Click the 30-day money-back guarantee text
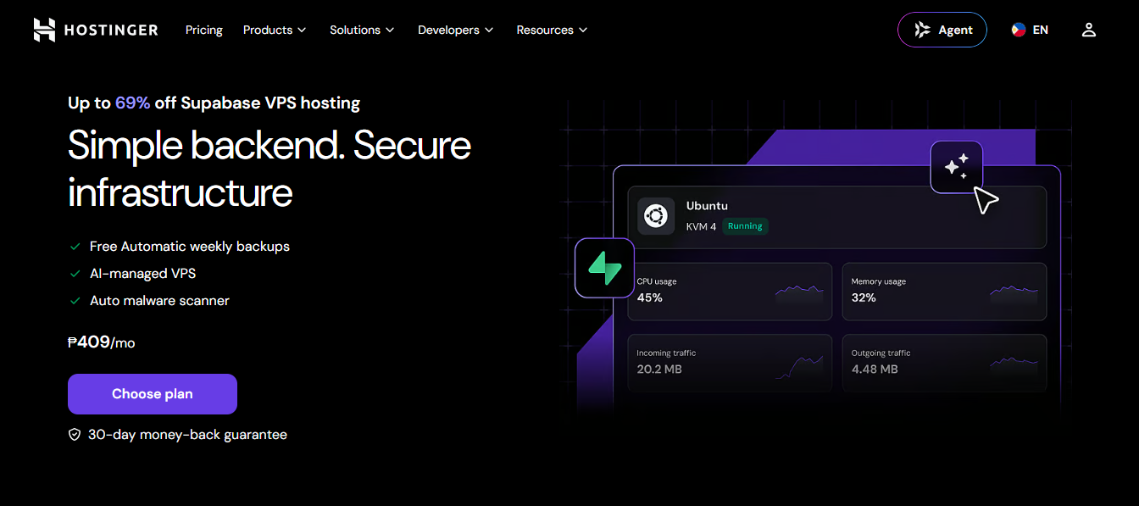Screen dimensions: 1139x506 pos(187,435)
